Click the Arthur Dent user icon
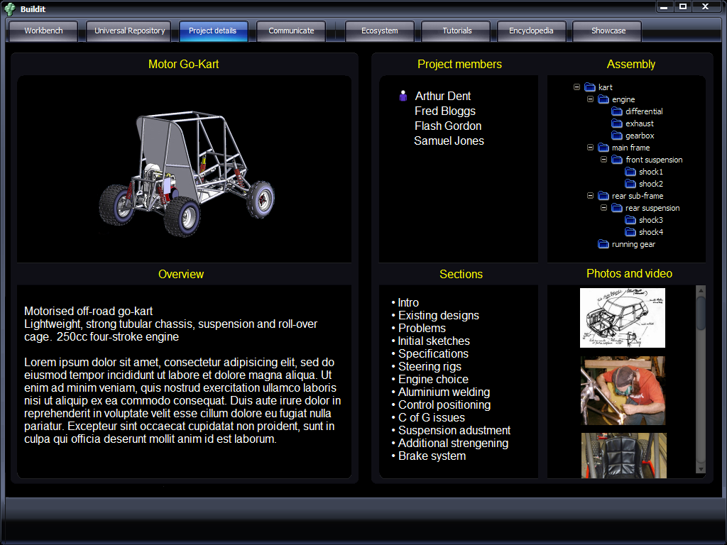This screenshot has width=727, height=545. click(x=403, y=96)
